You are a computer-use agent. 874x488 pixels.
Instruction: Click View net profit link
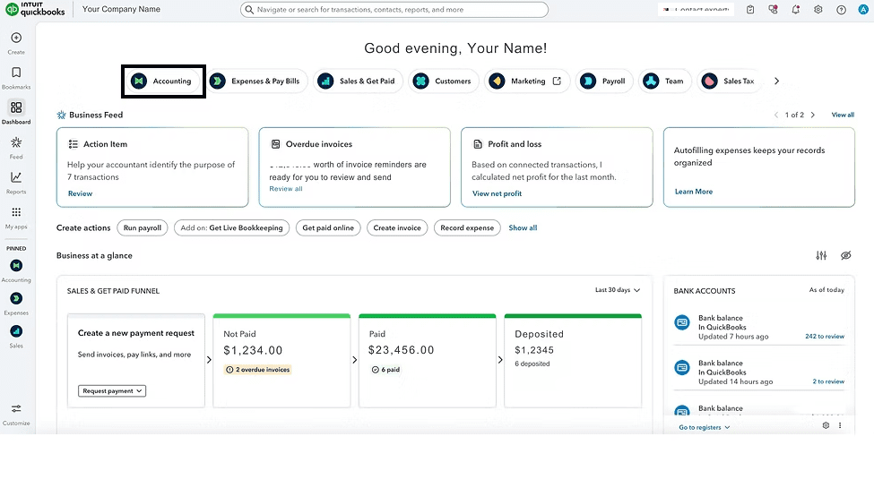pos(497,193)
